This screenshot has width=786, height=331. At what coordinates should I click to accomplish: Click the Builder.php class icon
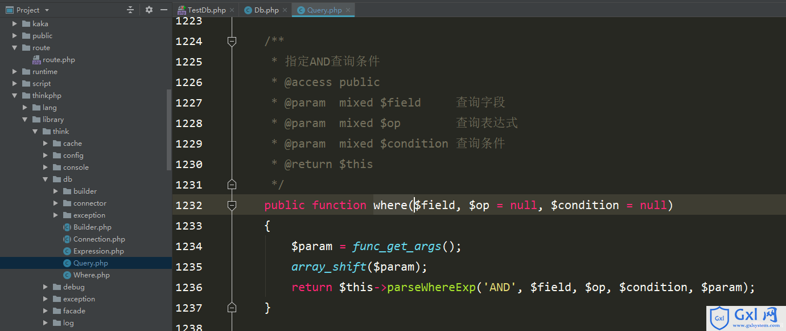(67, 227)
